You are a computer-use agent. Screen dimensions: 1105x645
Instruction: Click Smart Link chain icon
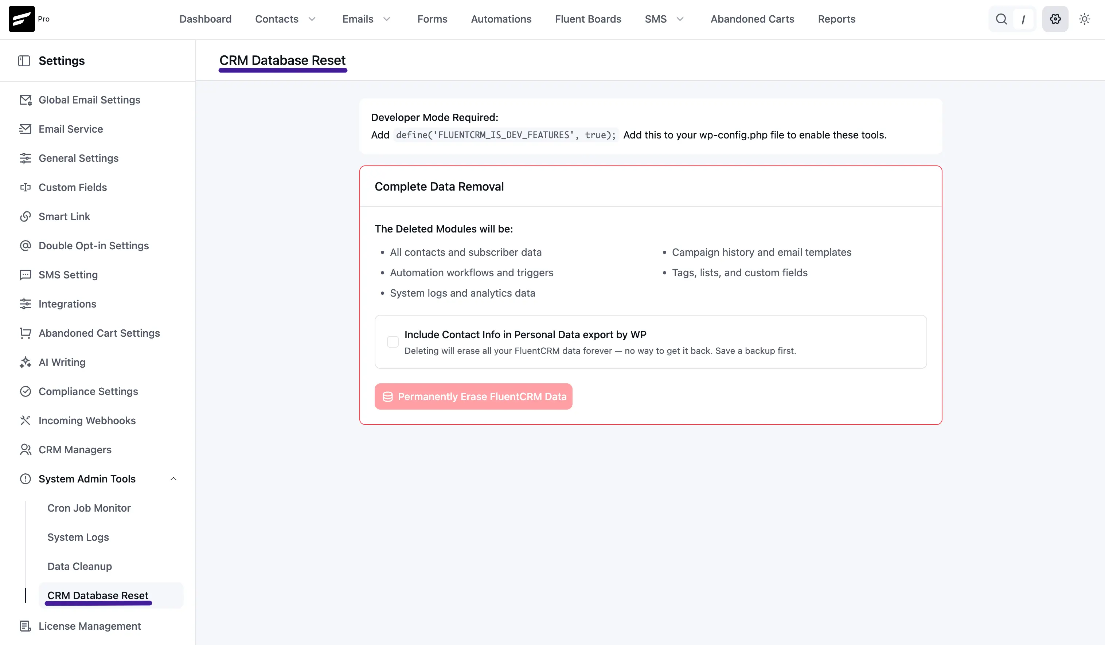coord(26,216)
